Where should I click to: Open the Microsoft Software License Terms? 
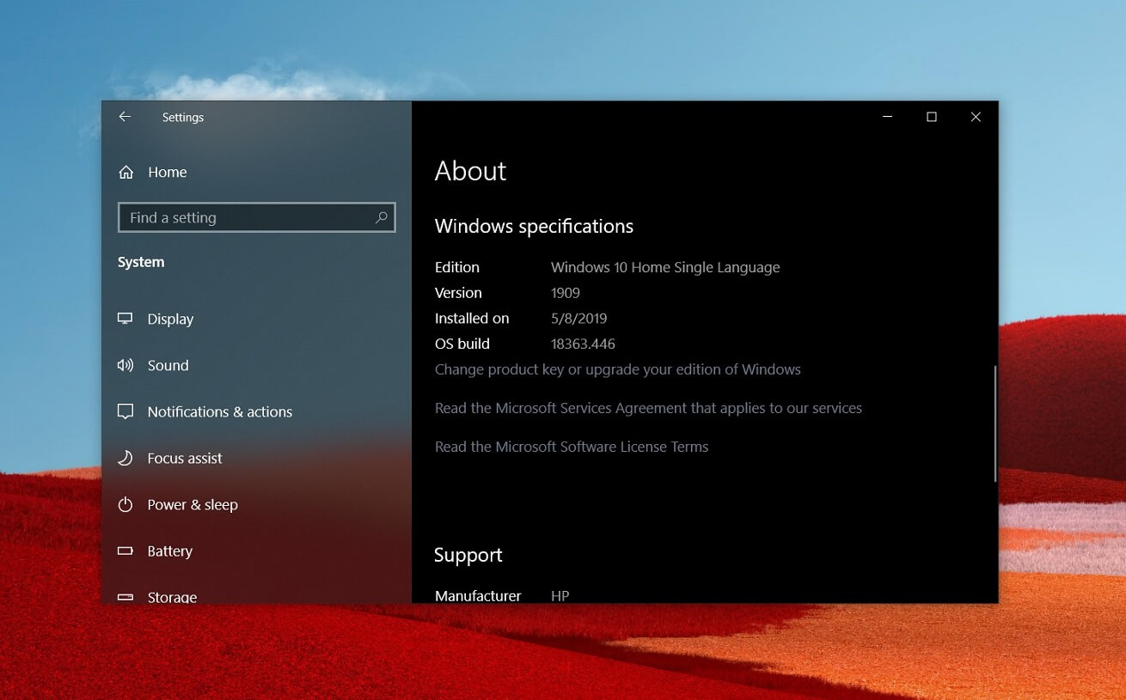571,446
